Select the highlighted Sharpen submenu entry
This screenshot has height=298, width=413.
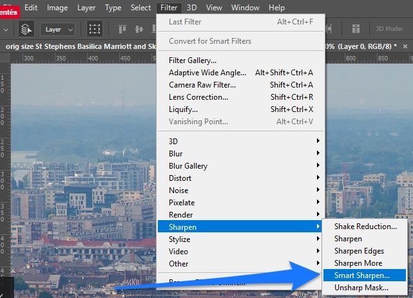(x=240, y=227)
